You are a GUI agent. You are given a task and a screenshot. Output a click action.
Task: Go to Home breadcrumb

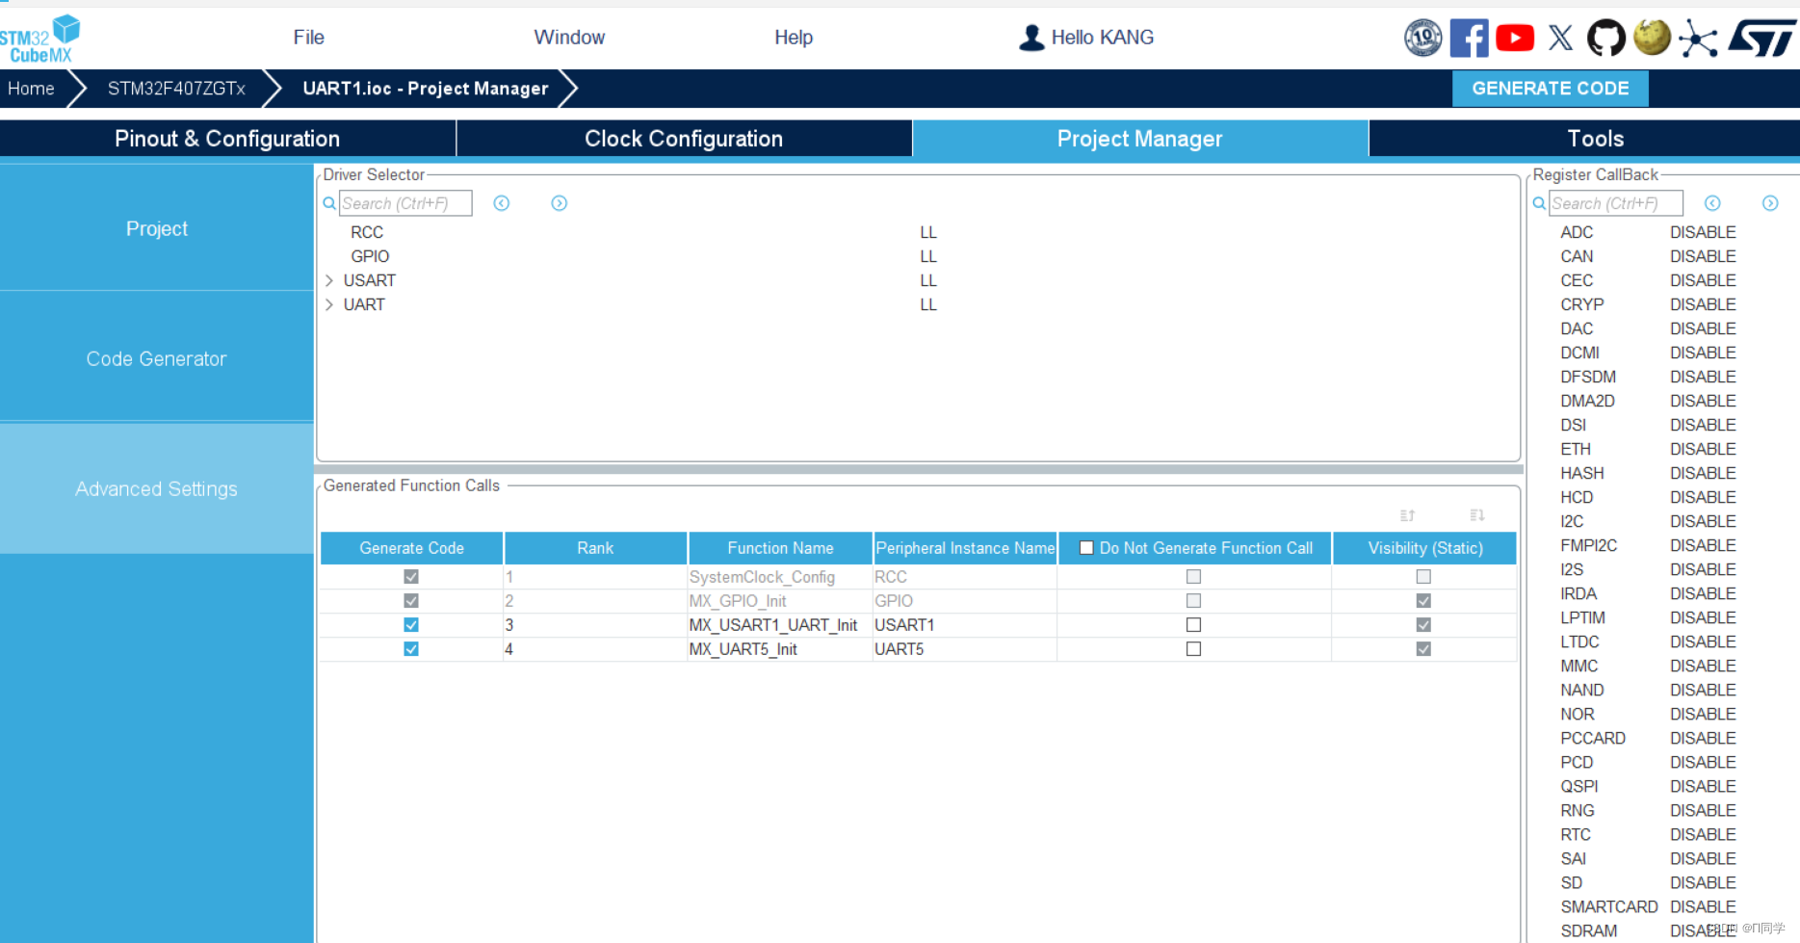(31, 89)
